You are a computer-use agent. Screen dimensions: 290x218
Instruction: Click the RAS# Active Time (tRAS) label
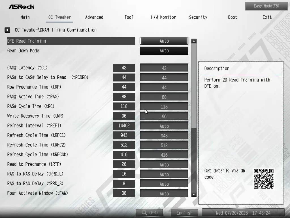pyautogui.click(x=33, y=97)
